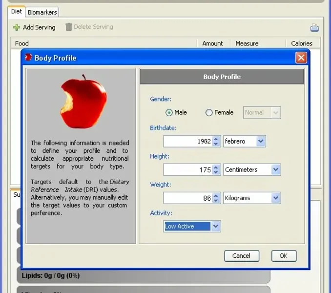Decrease birth year with down arrow
This screenshot has width=331, height=293.
[x=216, y=144]
